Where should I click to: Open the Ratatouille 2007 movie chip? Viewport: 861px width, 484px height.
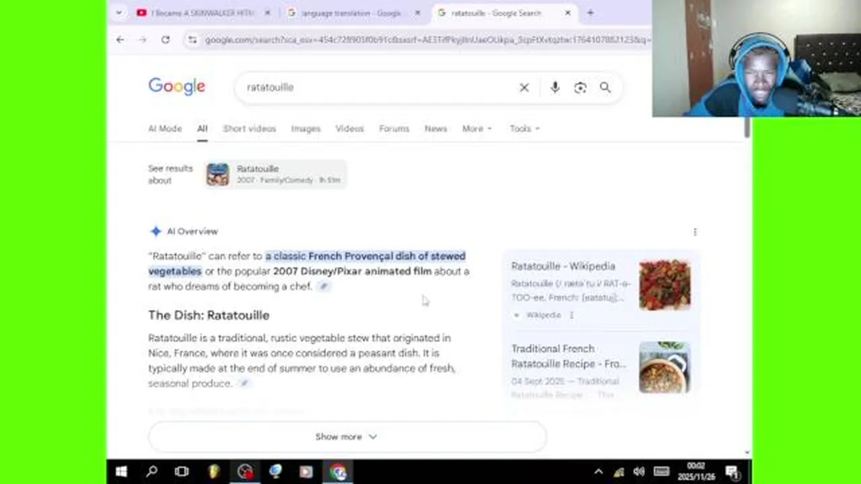(276, 174)
